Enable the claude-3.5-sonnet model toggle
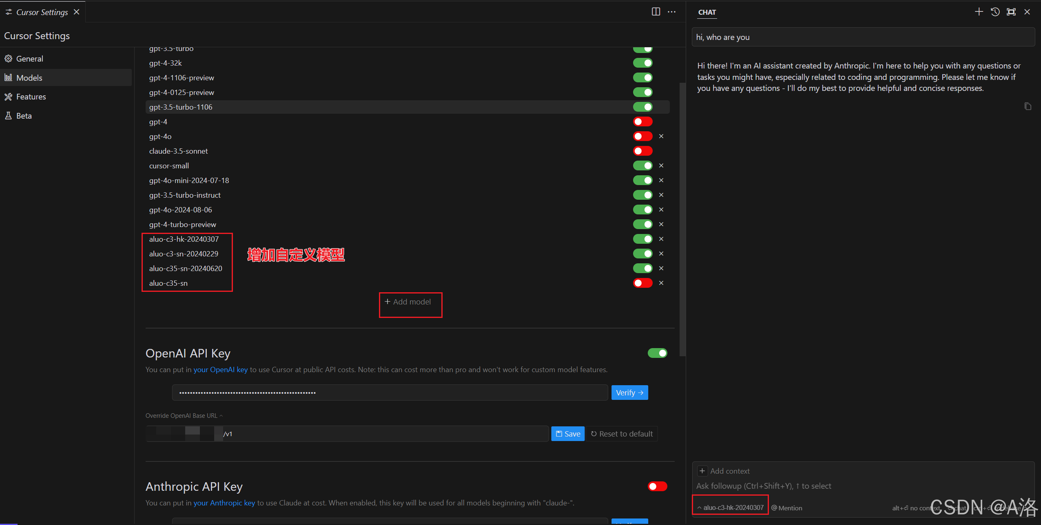1041x525 pixels. (642, 151)
